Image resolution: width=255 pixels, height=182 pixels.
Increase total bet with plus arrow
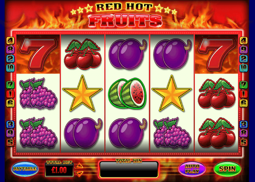(79, 166)
